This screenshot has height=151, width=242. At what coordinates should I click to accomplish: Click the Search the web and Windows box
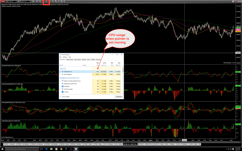click(x=22, y=149)
